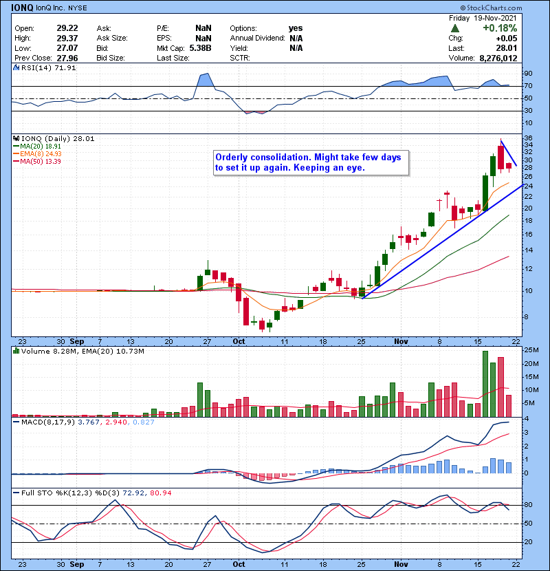Click the SCTR label
Viewport: 550px width, 571px height.
[240, 58]
